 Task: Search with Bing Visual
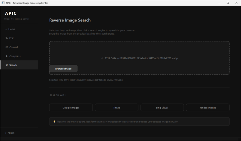[x=162, y=108]
